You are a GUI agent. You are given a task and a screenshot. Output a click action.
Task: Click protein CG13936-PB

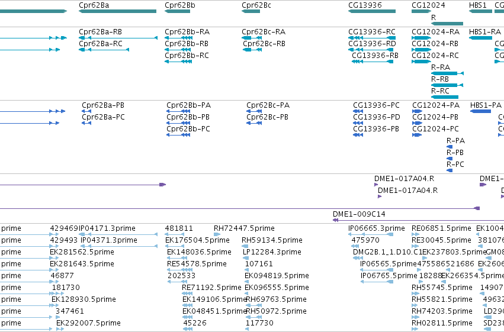(376, 129)
